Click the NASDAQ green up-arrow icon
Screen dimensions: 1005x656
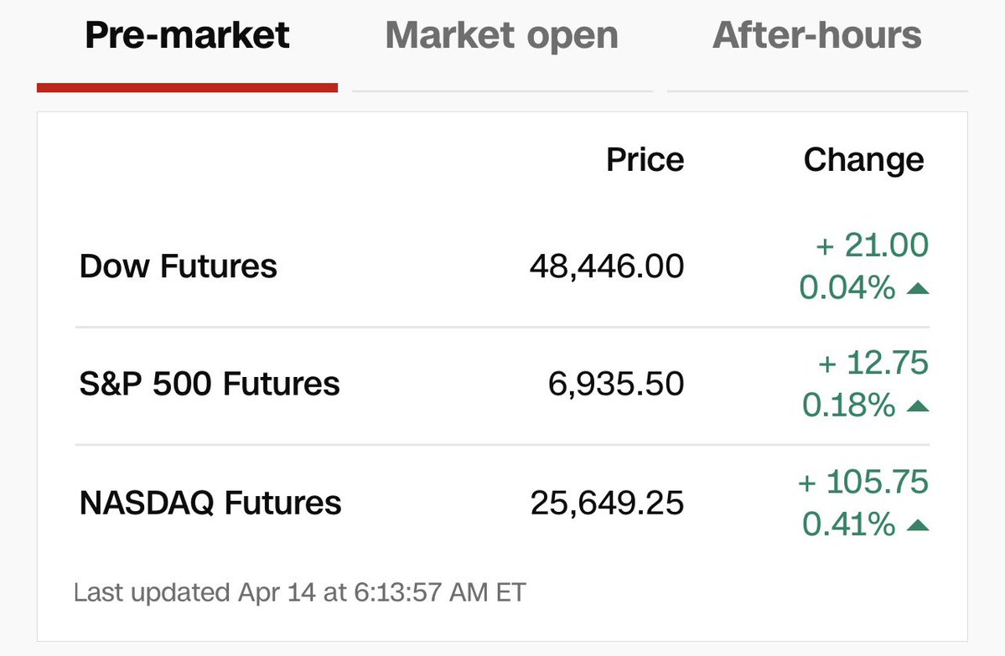[x=918, y=526]
